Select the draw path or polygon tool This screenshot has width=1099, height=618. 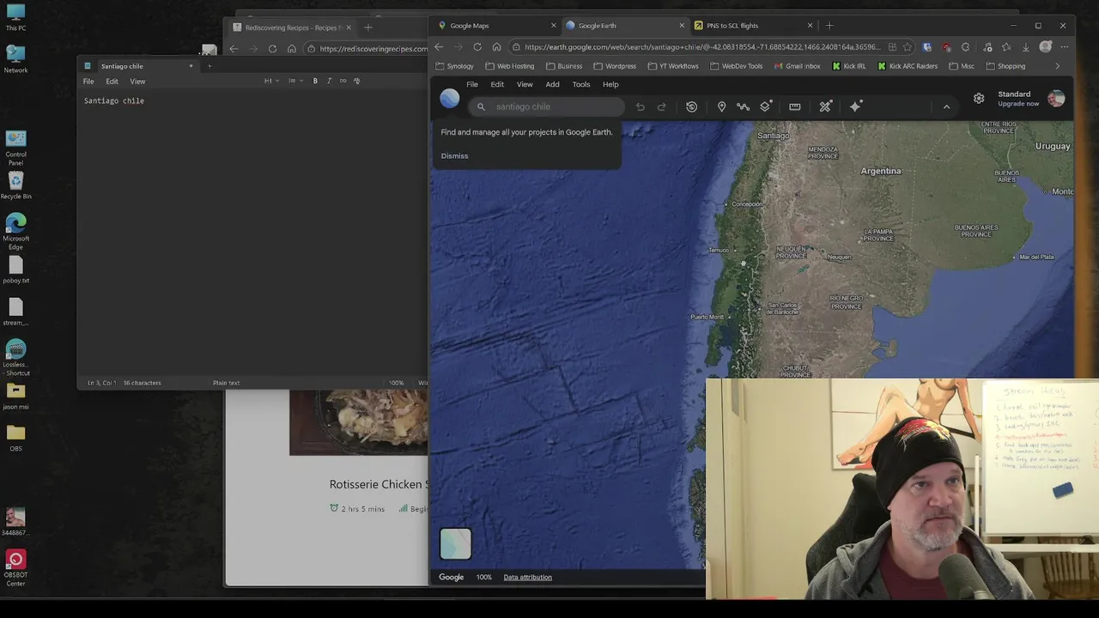pos(744,107)
